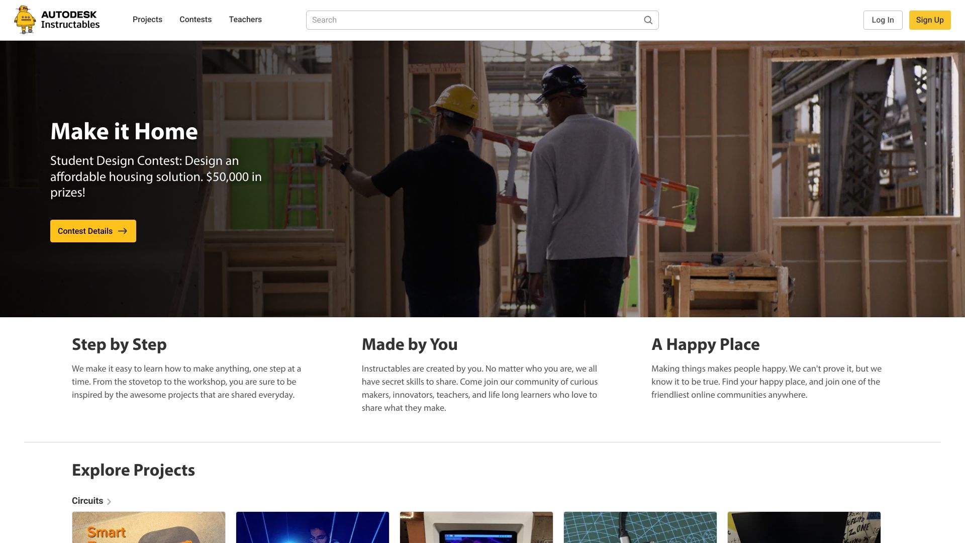Open the retro computer screen project thumbnail
The image size is (965, 543).
coord(476,527)
